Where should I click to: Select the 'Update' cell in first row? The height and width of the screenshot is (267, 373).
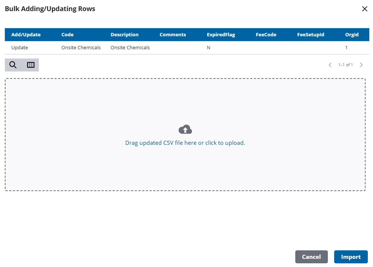(x=20, y=48)
